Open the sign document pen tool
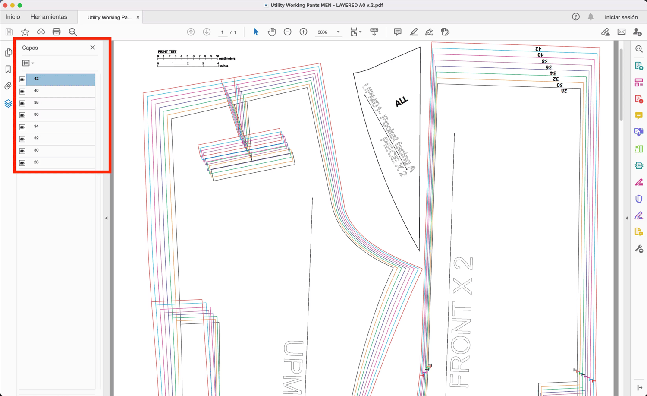The width and height of the screenshot is (647, 396). tap(429, 32)
